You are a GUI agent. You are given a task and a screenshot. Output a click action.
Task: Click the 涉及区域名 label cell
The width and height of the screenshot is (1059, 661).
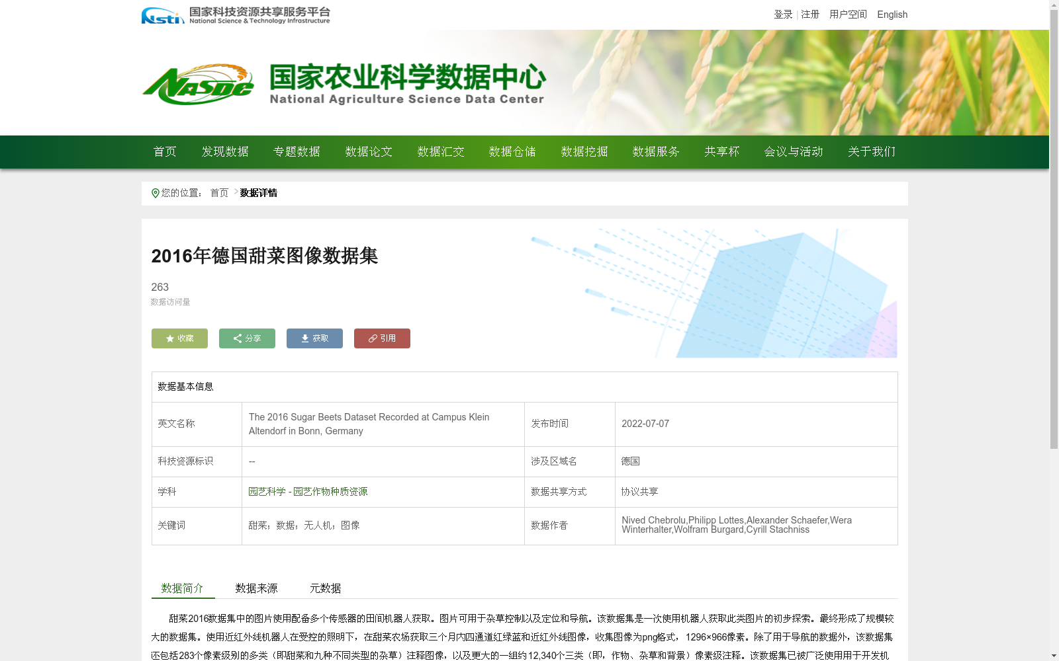pos(570,461)
